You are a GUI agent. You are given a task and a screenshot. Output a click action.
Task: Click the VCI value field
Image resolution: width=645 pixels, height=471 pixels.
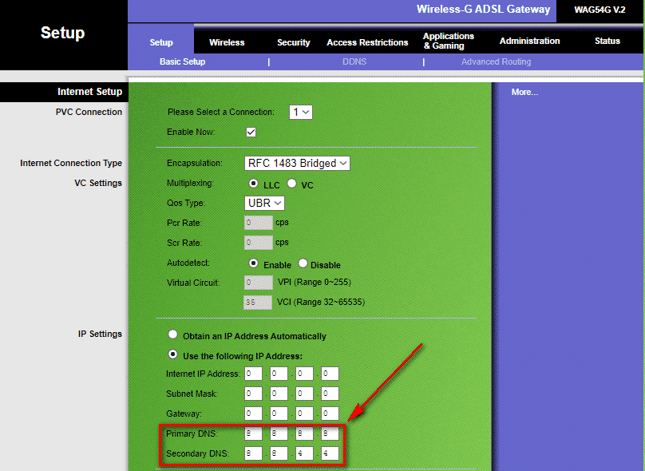pos(258,303)
